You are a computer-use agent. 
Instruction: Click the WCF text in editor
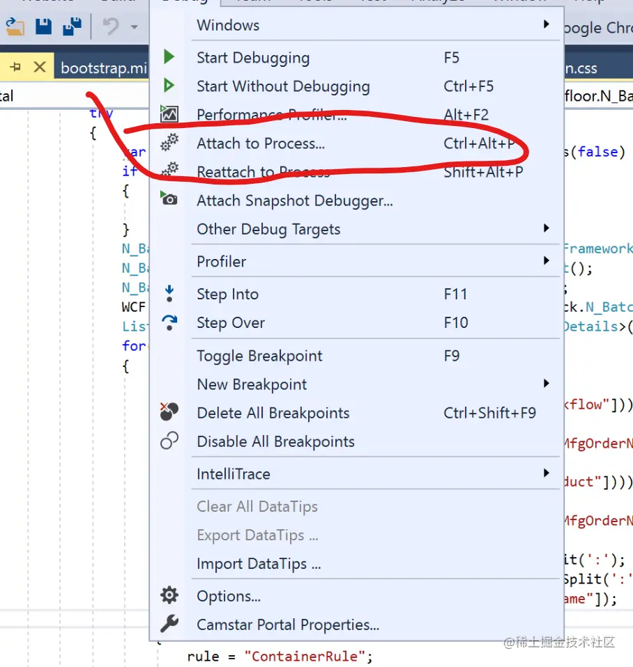click(133, 307)
